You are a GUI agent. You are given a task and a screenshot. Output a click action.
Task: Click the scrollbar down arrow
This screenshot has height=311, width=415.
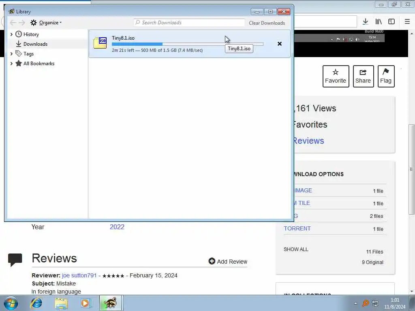pos(412,292)
